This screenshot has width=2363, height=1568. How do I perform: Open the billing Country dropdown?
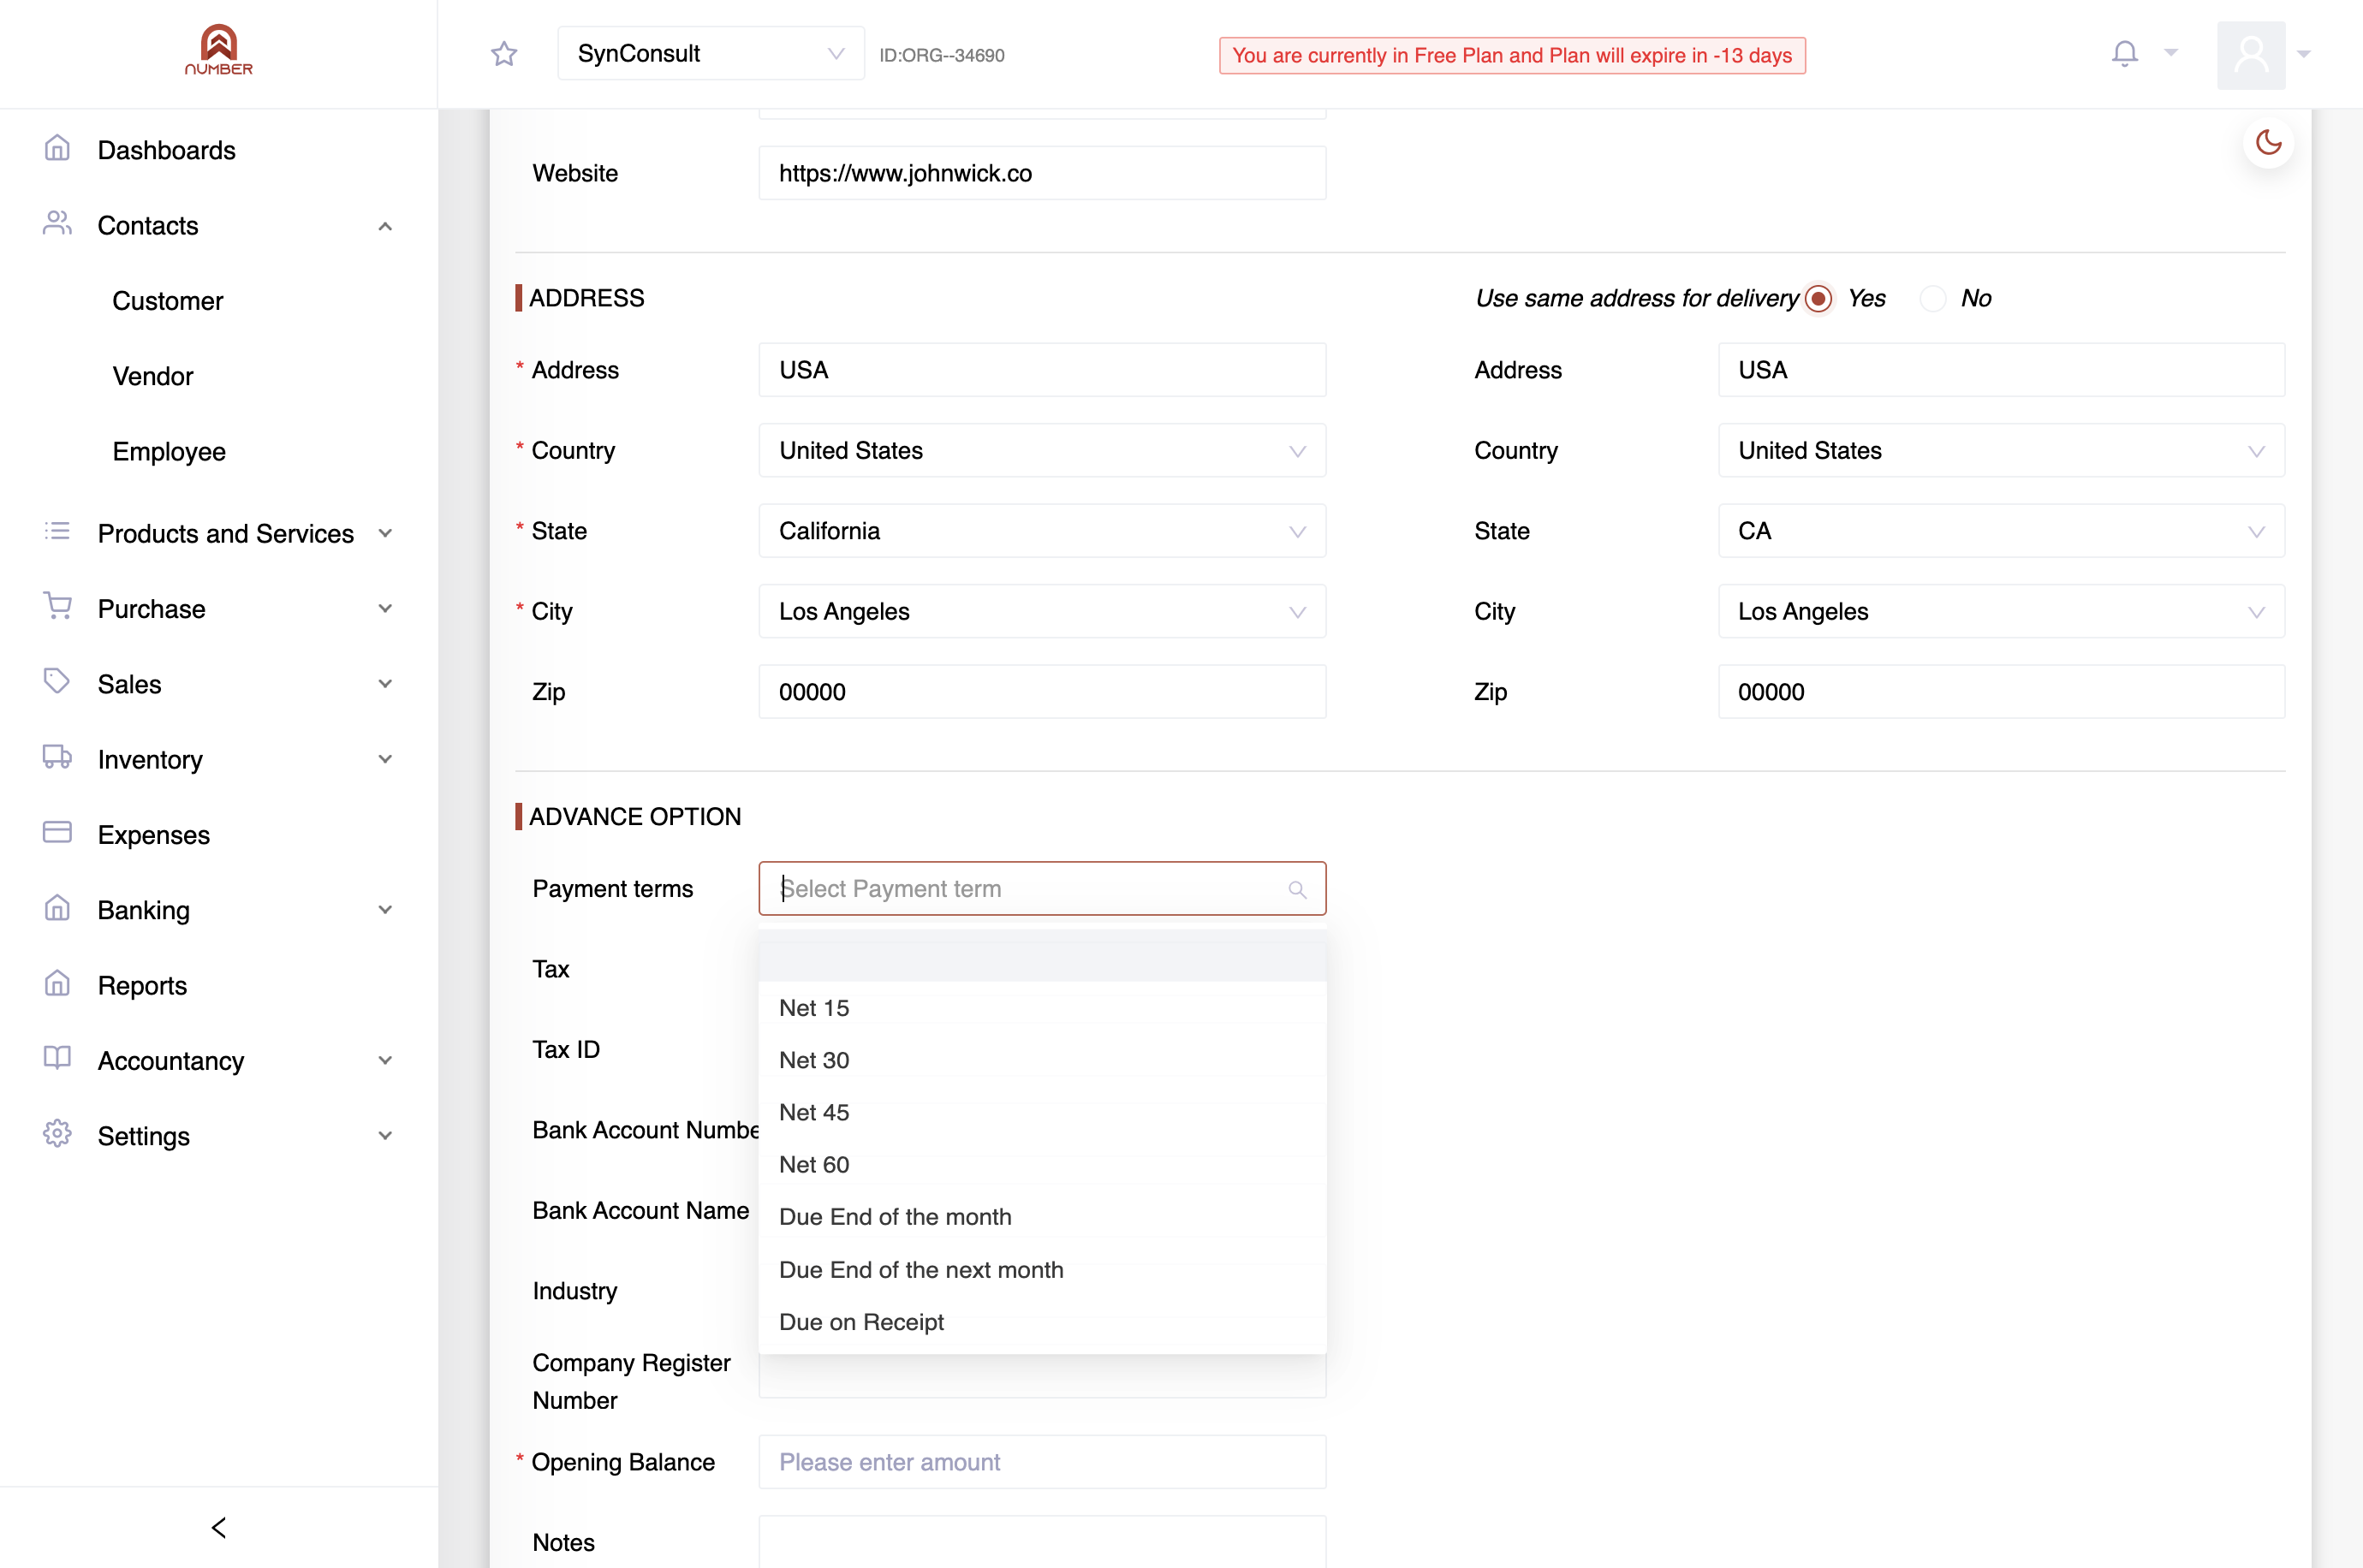1042,451
